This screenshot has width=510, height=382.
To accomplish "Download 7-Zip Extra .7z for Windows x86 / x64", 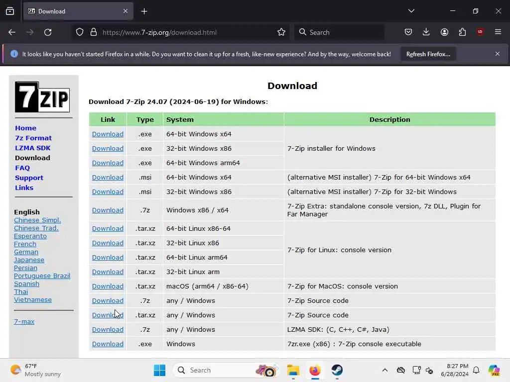I will tap(108, 210).
